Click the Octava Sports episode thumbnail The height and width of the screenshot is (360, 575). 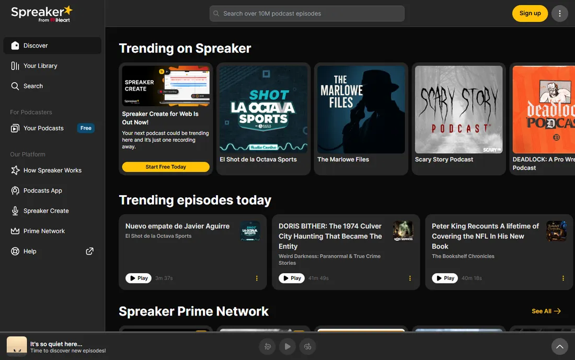click(250, 231)
